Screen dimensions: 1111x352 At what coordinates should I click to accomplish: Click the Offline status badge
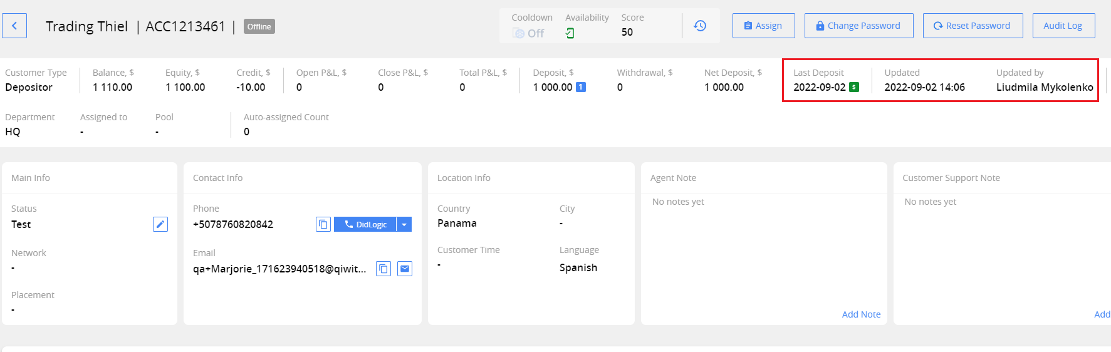tap(259, 26)
